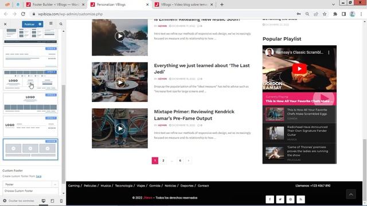This screenshot has height=206, width=367.
Task: Open YouTube player three-dot options menu
Action: coord(329,53)
